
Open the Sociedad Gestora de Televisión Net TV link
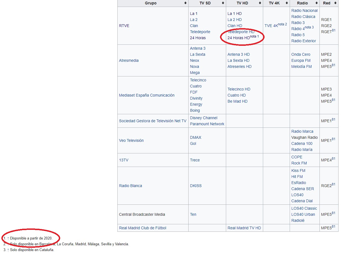coord(153,121)
